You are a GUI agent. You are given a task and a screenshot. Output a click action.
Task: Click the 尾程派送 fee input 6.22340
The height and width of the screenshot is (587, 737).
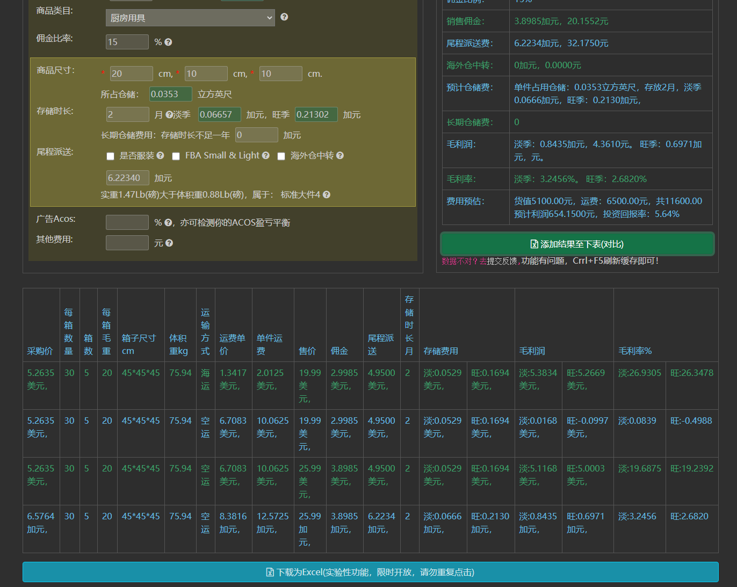pos(128,178)
